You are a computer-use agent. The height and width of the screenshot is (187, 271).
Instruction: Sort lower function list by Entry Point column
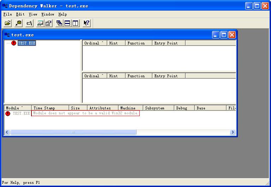169,76
